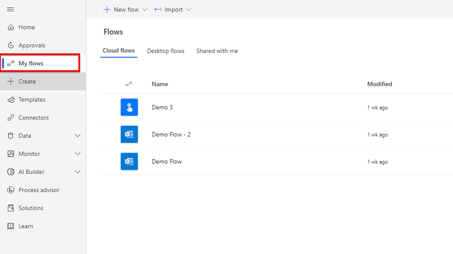
Task: Click the Create plus icon
Action: (11, 81)
